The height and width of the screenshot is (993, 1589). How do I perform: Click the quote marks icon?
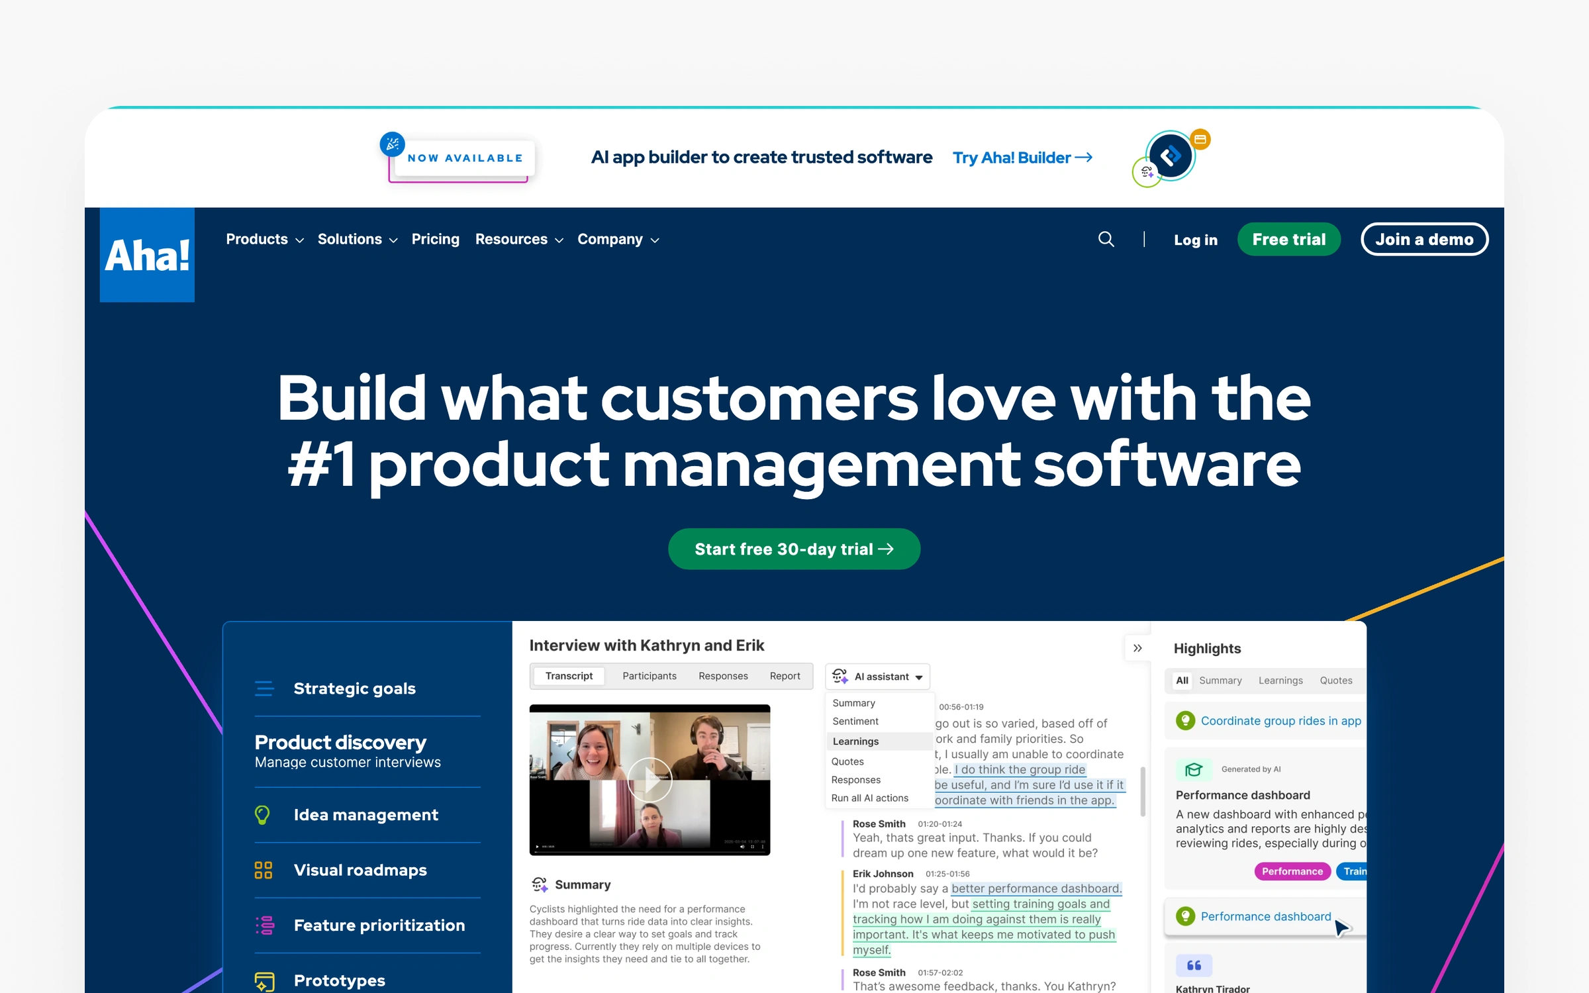(x=1194, y=965)
